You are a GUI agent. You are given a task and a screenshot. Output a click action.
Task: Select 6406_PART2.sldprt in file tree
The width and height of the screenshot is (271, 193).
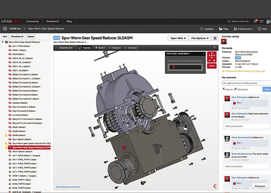click(21, 184)
